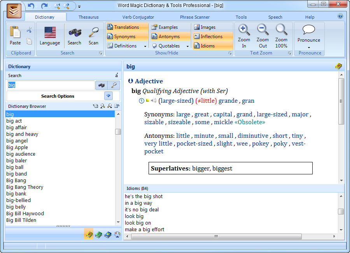Play pronunciation speaker icon next to large-sized
Image resolution: width=350 pixels, height=253 pixels.
point(154,101)
